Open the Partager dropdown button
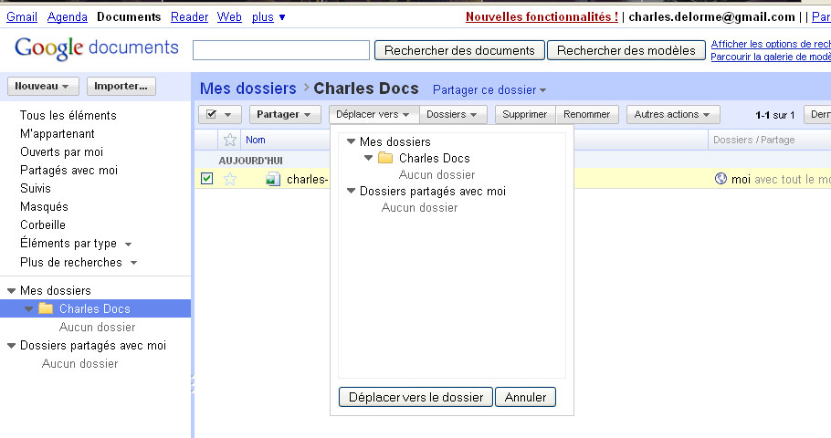The width and height of the screenshot is (831, 438). point(285,114)
